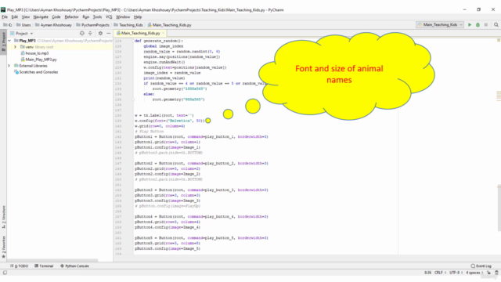The image size is (501, 282).
Task: Open the Code menu
Action: pos(56,17)
